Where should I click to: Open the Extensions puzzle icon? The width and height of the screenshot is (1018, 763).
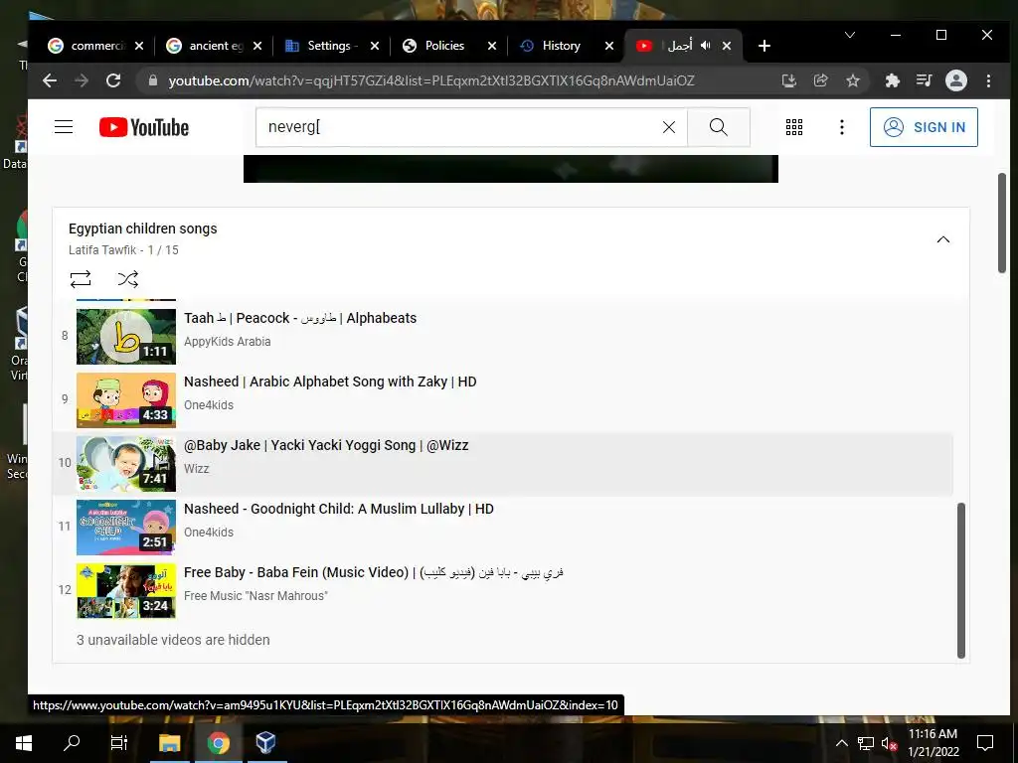(x=893, y=80)
